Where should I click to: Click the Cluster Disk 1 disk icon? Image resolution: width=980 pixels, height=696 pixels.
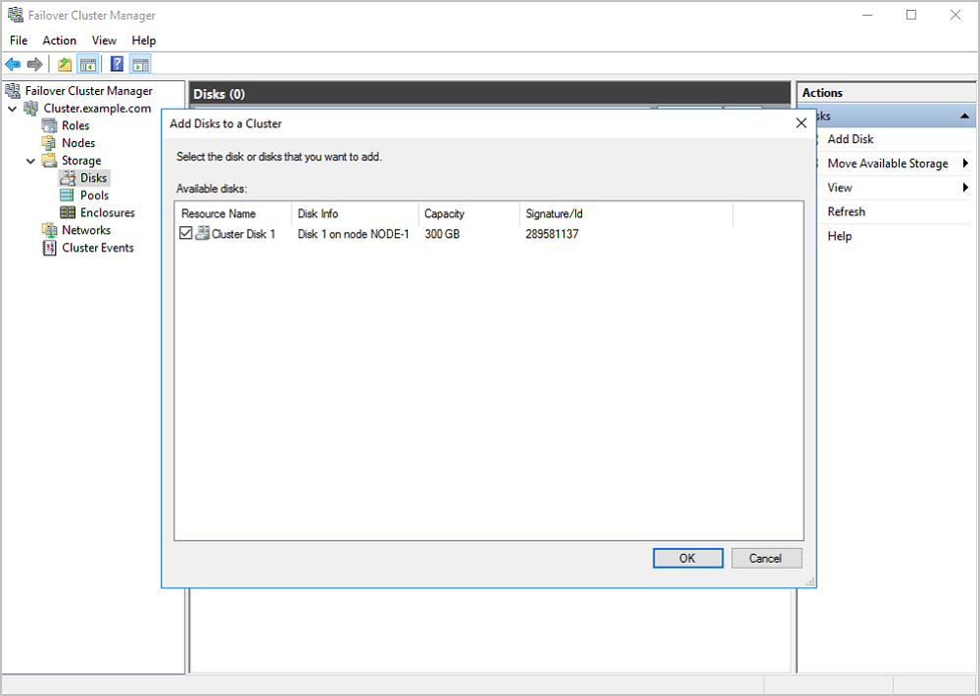coord(203,233)
